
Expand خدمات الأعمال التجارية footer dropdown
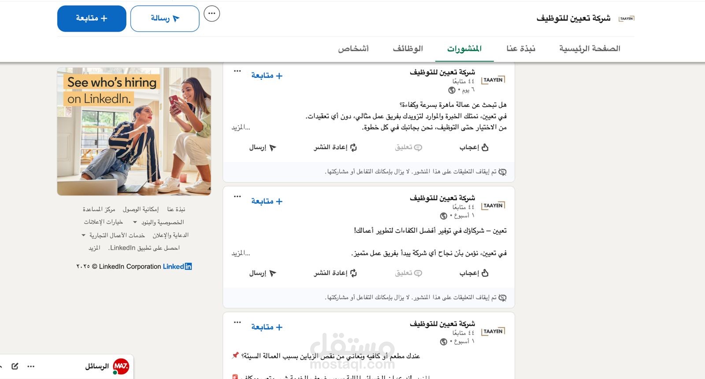tap(113, 235)
